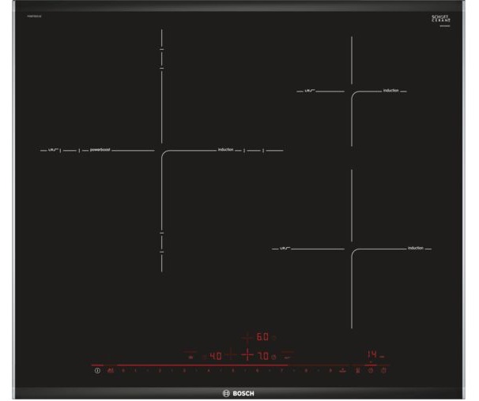Screen dimensions: 479x401
Task: Select level 2 on the heat scale
Action: point(160,370)
